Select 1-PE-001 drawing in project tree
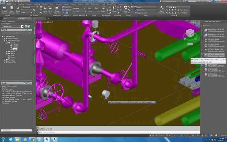 [15, 45]
